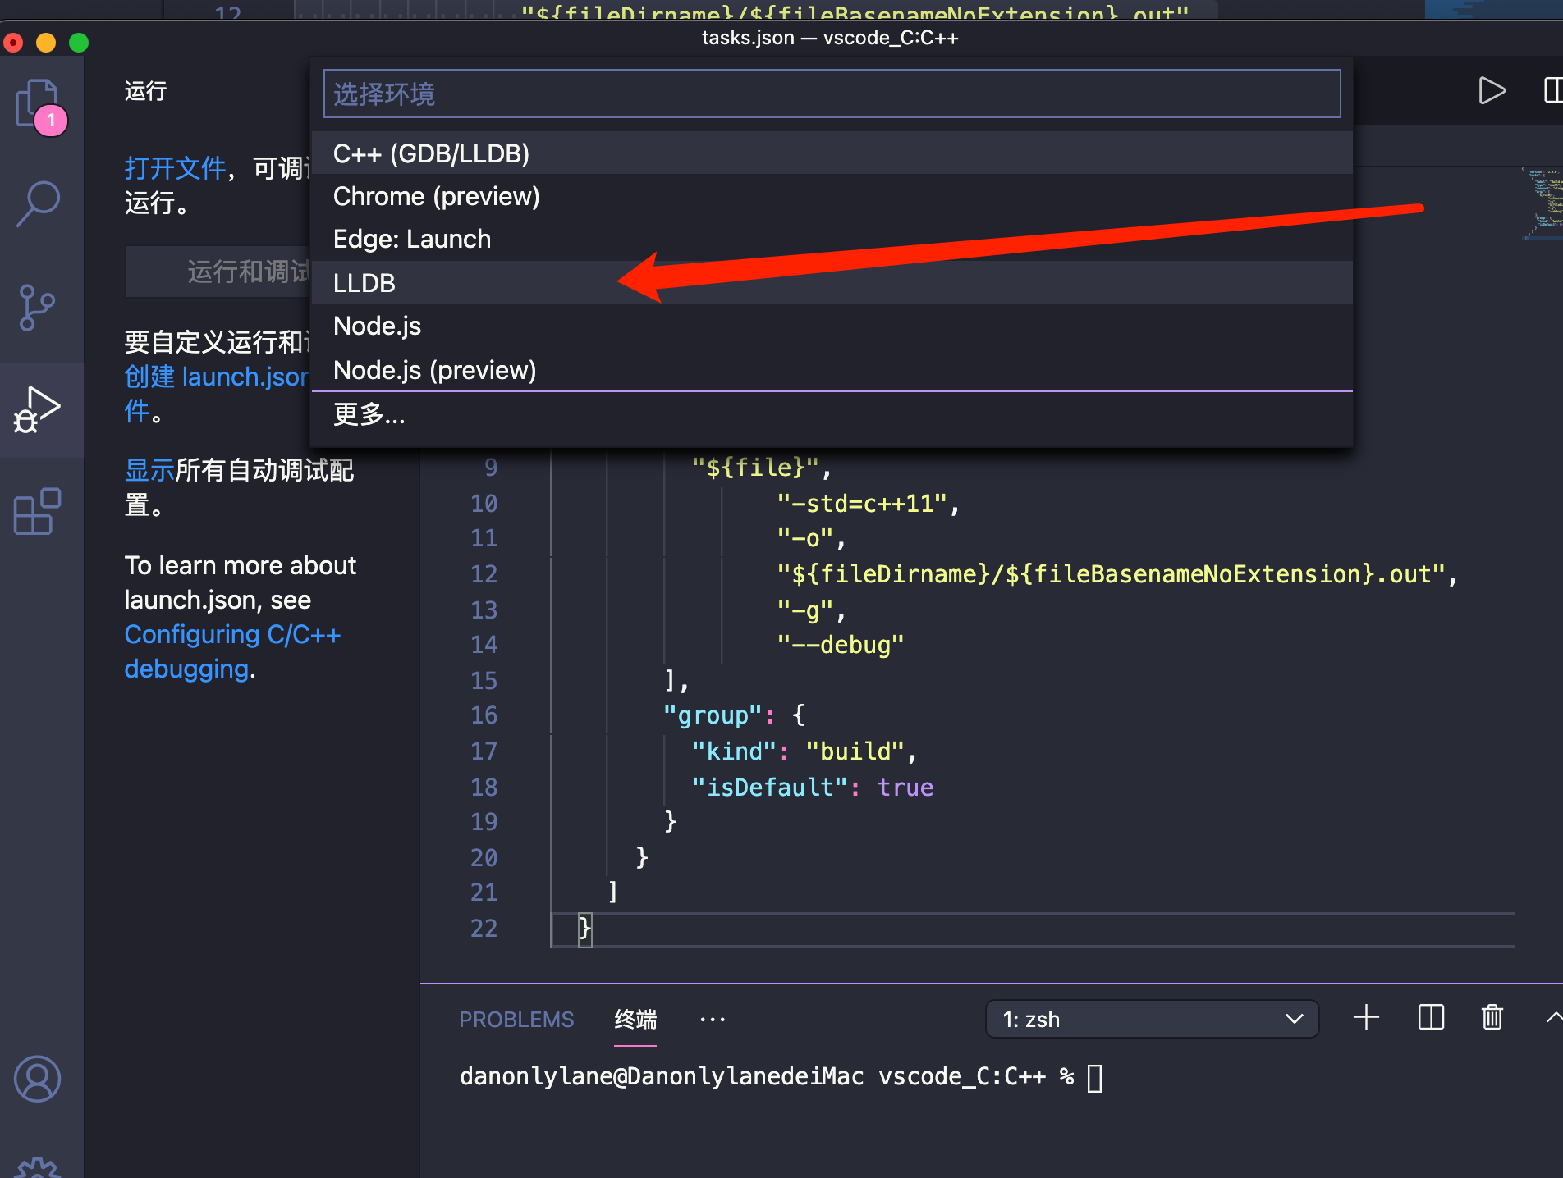Viewport: 1563px width, 1178px height.
Task: Open the Explorer view in activity bar
Action: coord(39,102)
